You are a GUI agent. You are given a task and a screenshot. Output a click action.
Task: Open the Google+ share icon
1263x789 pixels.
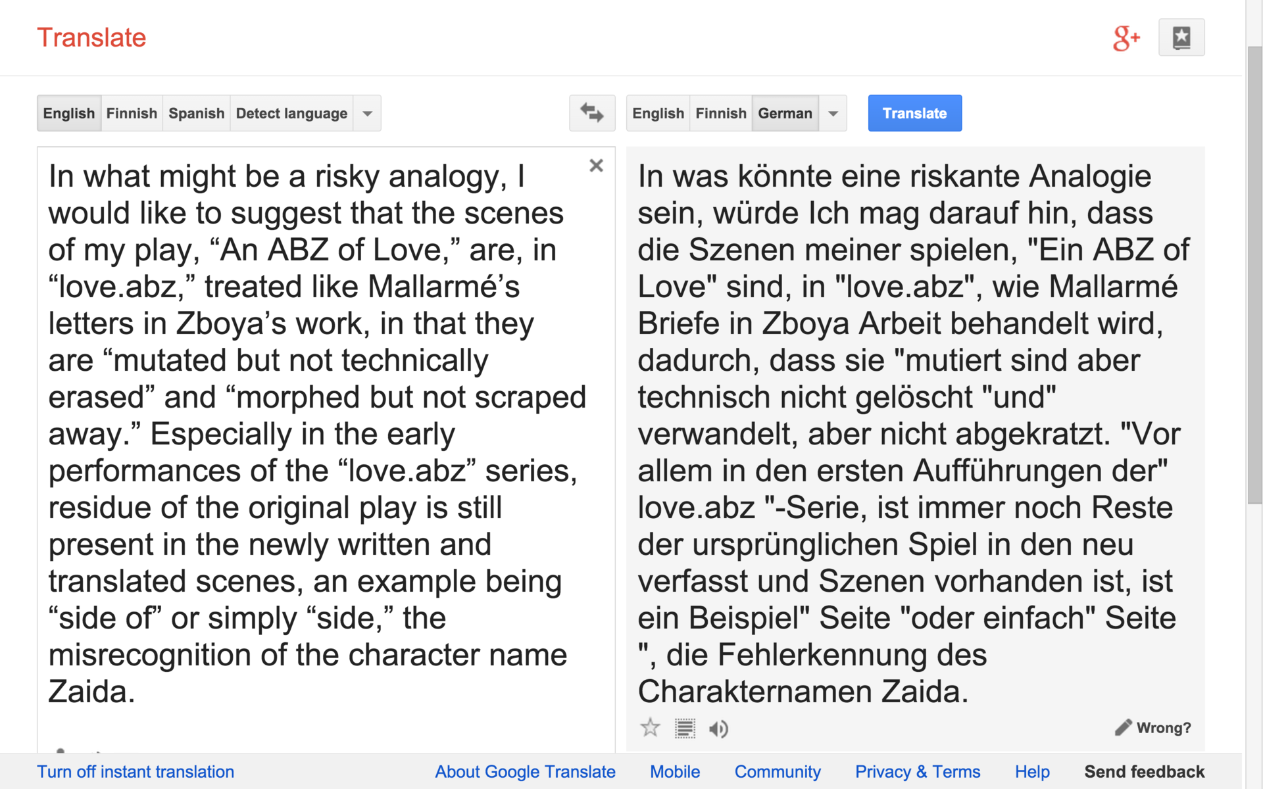coord(1126,38)
